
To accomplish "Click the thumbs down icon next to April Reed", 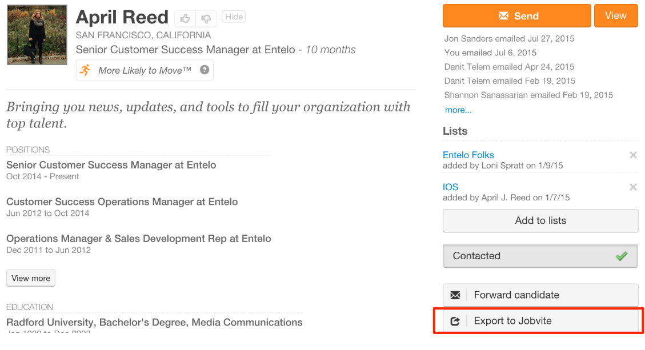I will tap(206, 18).
